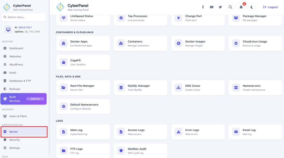Image resolution: width=284 pixels, height=158 pixels.
Task: Click the 'Mail log' subtitle
Action: (247, 134)
